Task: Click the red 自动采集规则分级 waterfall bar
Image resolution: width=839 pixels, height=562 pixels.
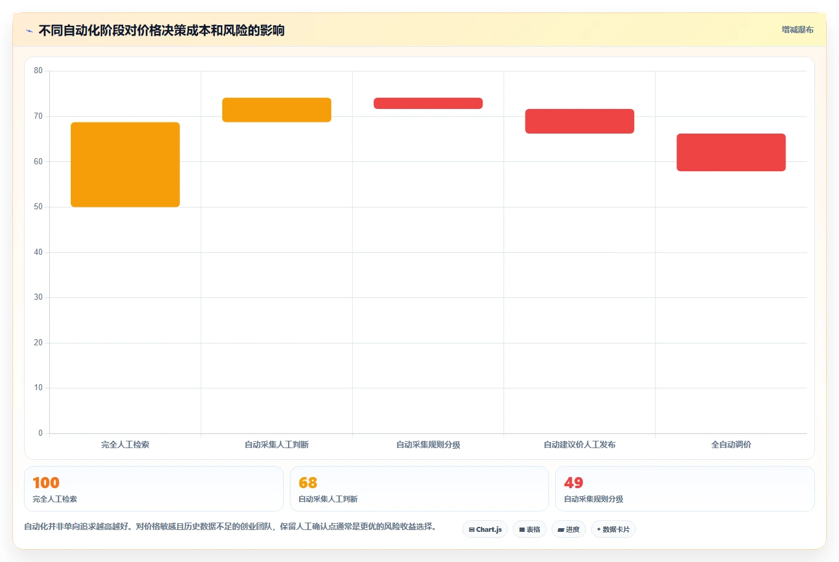Action: tap(428, 103)
